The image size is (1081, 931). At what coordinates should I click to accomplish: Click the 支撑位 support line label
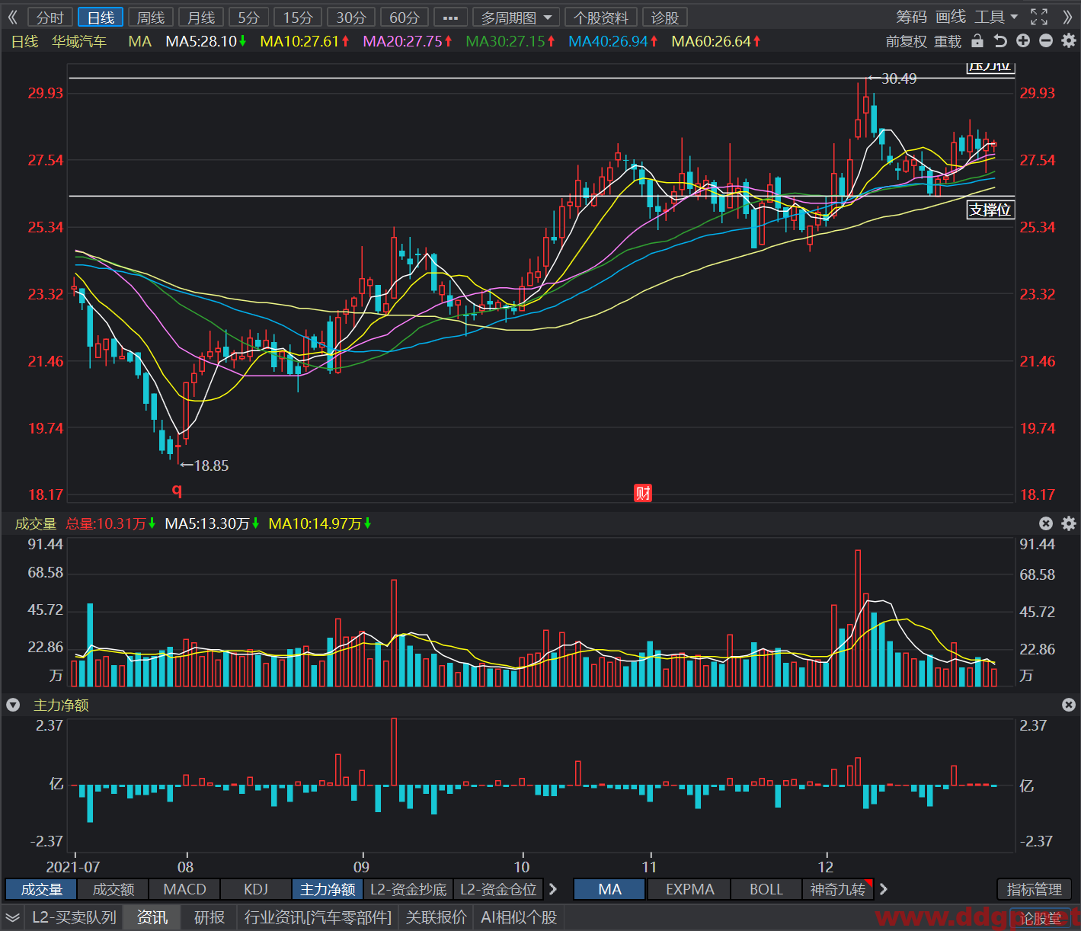tap(990, 210)
